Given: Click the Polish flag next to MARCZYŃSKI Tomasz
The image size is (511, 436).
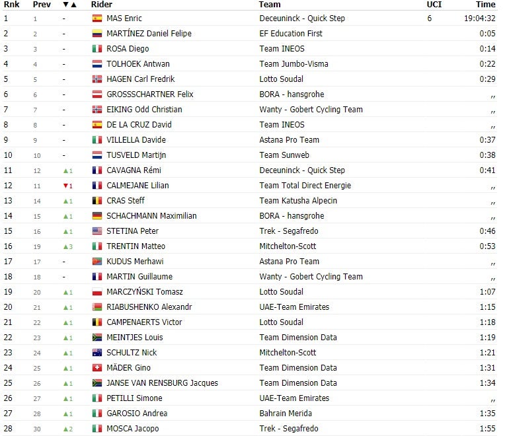Looking at the screenshot, I should pos(97,292).
